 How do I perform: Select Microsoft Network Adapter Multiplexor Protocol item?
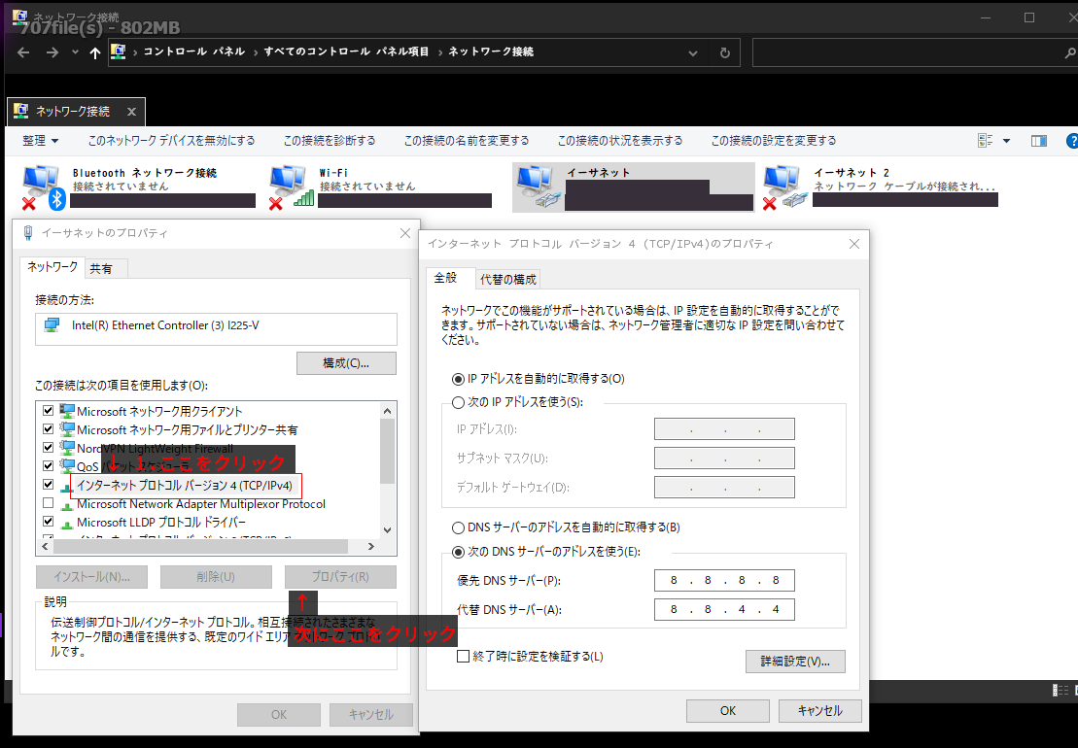tap(201, 504)
